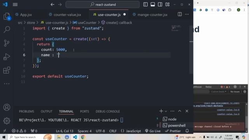Open the launch profile dropdown arrow
Image resolution: width=249 pixels, height=140 pixels.
pyautogui.click(x=166, y=111)
